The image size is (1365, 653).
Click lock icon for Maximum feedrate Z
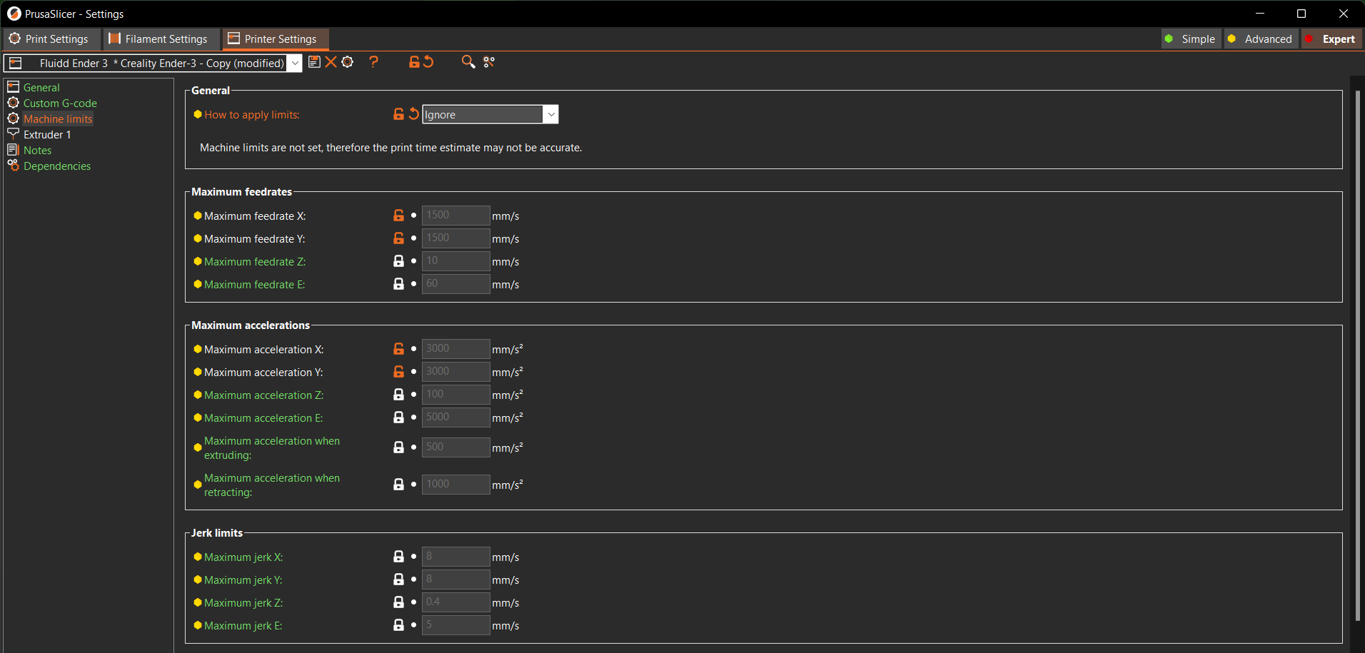pyautogui.click(x=398, y=261)
